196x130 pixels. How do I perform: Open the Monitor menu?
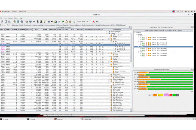click(10, 18)
